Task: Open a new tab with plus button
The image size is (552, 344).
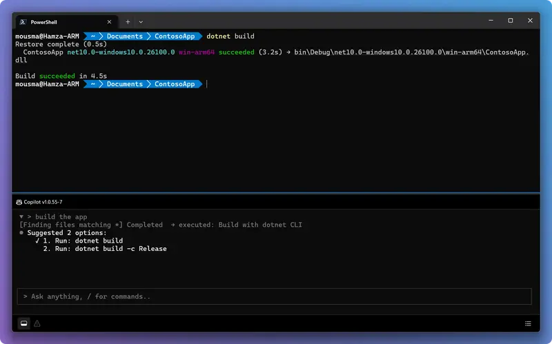Action: [x=128, y=22]
